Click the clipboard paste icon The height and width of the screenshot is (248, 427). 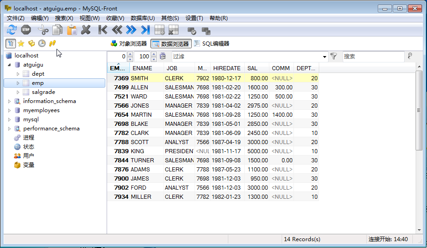pos(72,30)
